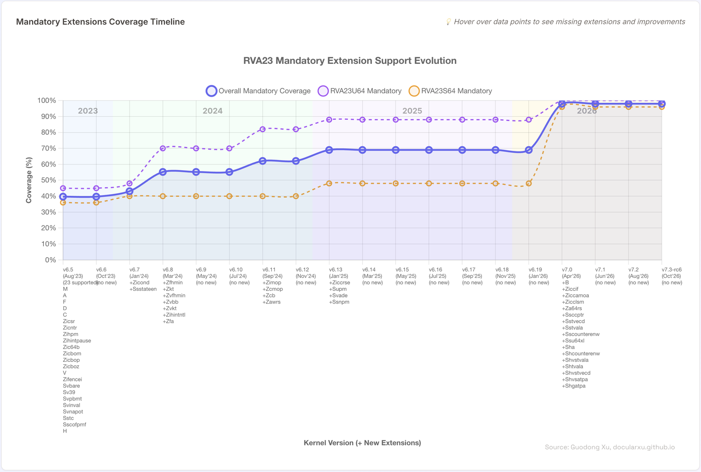Click the lightbulb hint icon
This screenshot has width=701, height=472.
click(448, 22)
